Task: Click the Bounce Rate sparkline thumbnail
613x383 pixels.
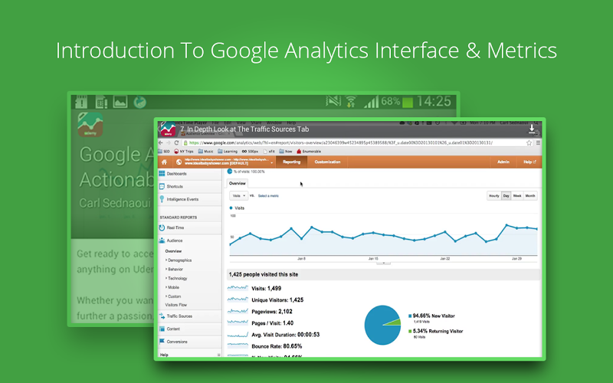Action: (x=238, y=346)
